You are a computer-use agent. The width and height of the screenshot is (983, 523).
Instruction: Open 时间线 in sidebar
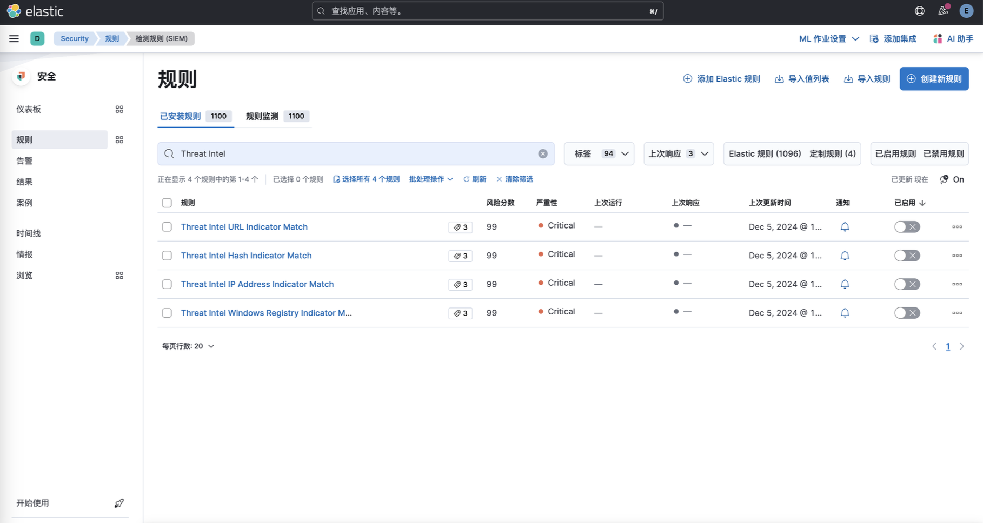[29, 233]
